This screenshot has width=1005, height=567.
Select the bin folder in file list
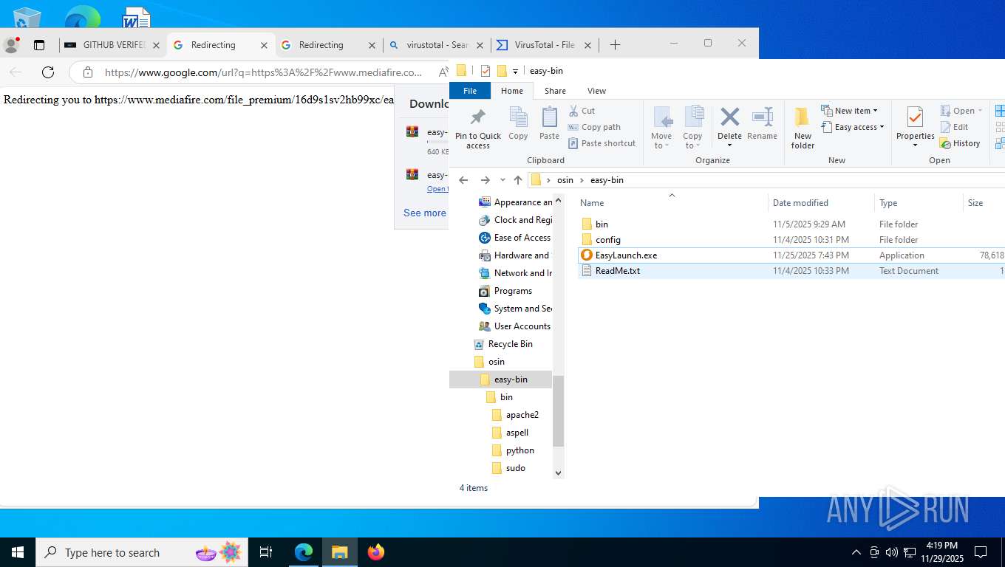coord(602,224)
